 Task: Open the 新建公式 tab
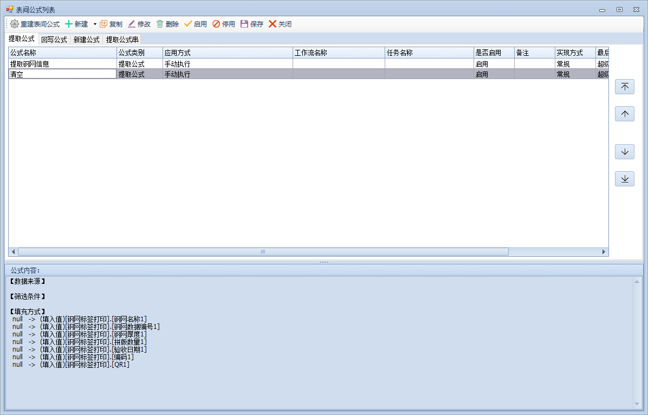[86, 40]
